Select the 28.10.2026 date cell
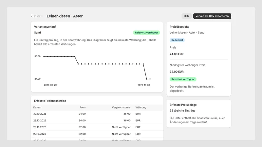262x147 pixels. click(40, 127)
